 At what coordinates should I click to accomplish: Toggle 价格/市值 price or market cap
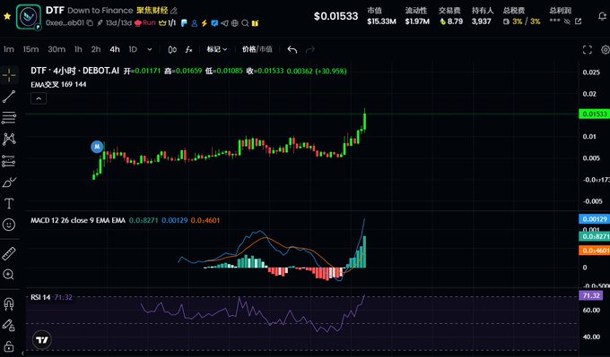pyautogui.click(x=257, y=49)
